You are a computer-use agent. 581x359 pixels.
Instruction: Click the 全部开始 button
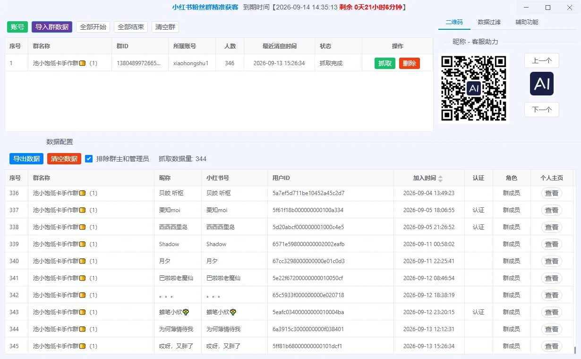(93, 27)
